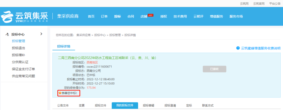
Task: Switch to the 招标文件 tab
Action: [100, 106]
